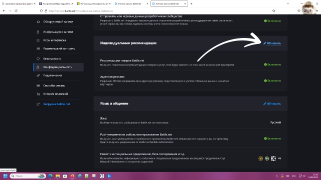Screen dimensions: 321x180
Task: Click the Firefox taskbar icon
Action: pos(72,176)
